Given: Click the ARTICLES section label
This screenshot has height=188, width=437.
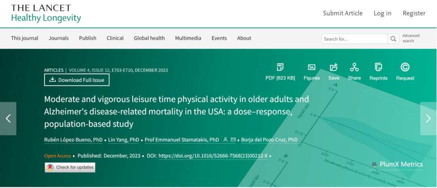Looking at the screenshot, I should [x=54, y=70].
